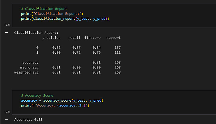Click the print "Classification Report:" code line
Screen dimensions: 216x124
(52, 14)
